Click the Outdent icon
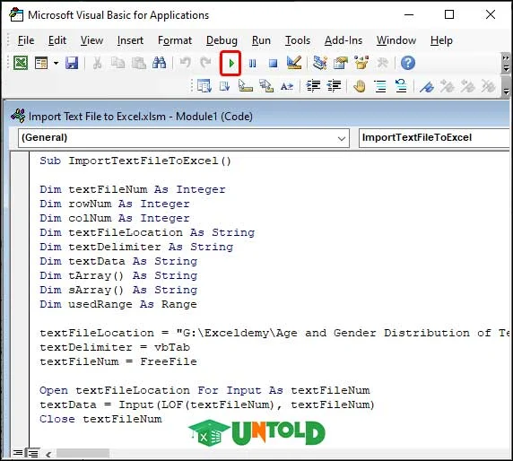This screenshot has height=461, width=513. pyautogui.click(x=334, y=86)
